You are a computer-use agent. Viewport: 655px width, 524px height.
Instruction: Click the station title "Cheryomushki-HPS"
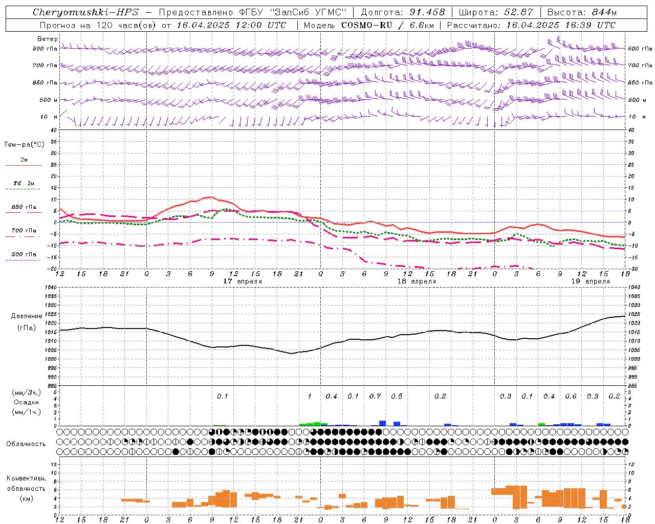tap(85, 12)
